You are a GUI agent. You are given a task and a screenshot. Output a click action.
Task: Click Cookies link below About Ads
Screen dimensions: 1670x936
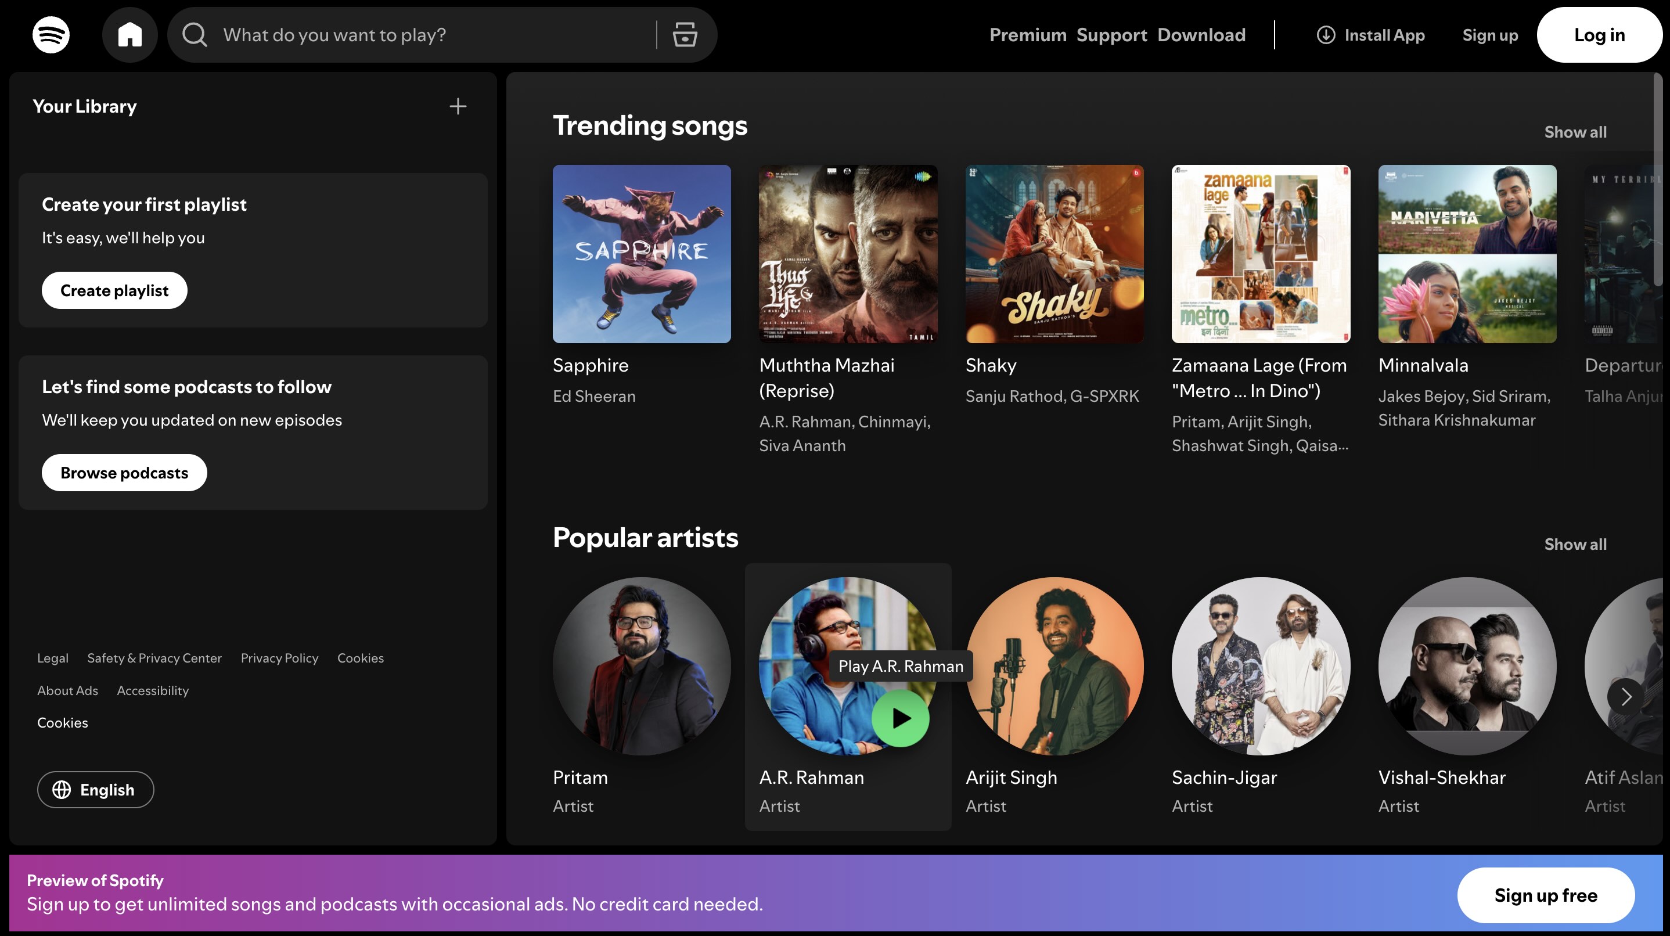coord(62,723)
